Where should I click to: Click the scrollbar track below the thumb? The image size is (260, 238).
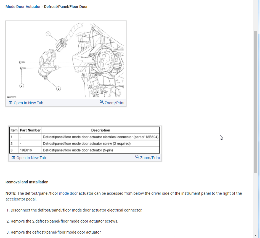click(255, 203)
